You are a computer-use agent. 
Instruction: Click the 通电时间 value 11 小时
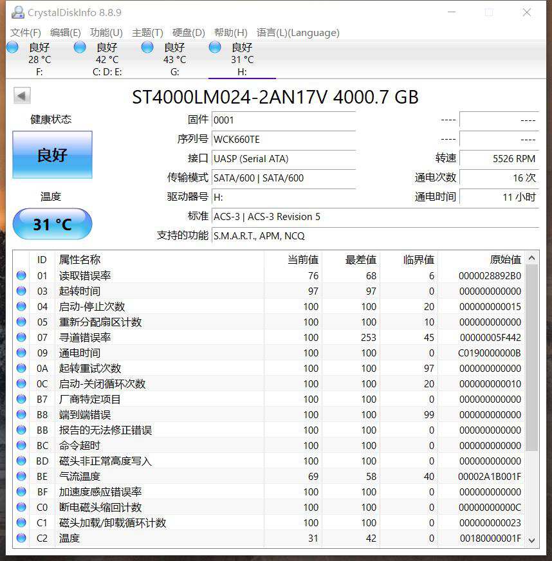click(x=499, y=197)
